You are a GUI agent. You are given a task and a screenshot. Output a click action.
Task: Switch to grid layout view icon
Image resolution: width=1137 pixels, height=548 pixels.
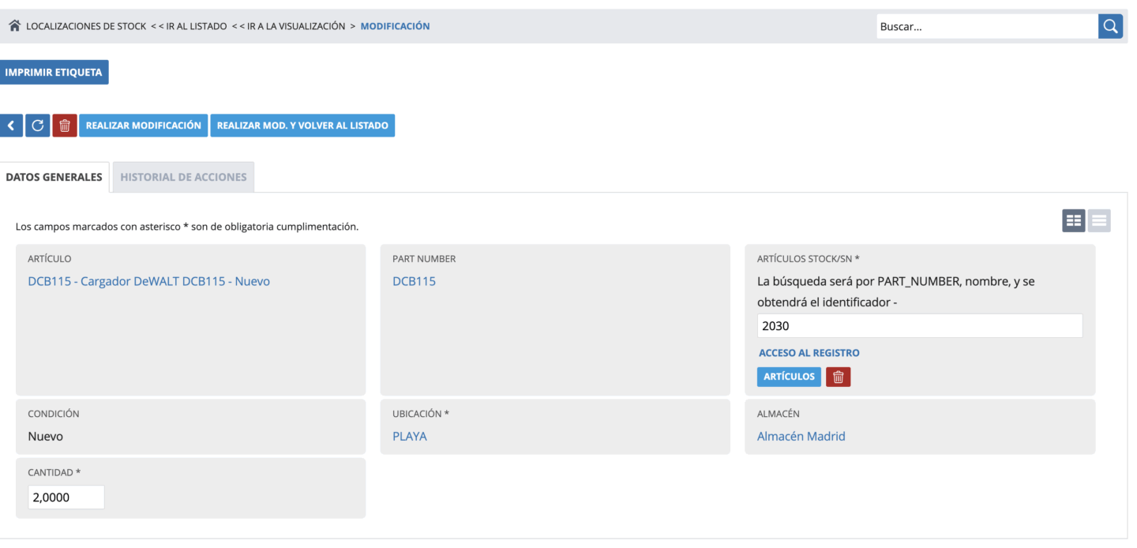point(1074,221)
